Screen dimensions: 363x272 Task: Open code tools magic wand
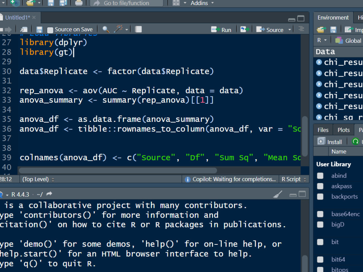point(118,29)
